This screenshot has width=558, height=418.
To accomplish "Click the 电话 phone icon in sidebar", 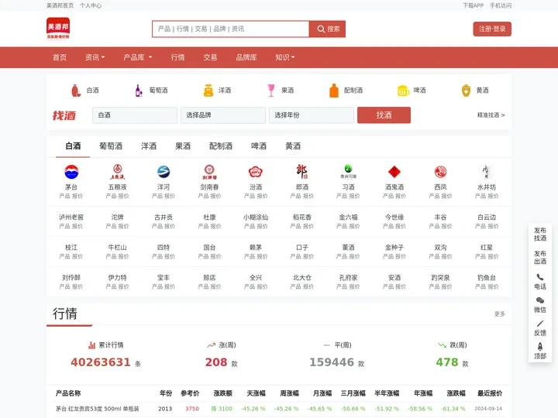I will pyautogui.click(x=540, y=277).
